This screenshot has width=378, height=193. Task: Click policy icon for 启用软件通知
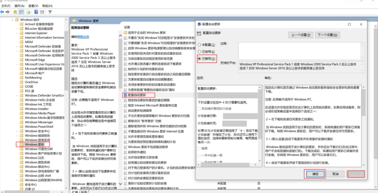click(125, 152)
